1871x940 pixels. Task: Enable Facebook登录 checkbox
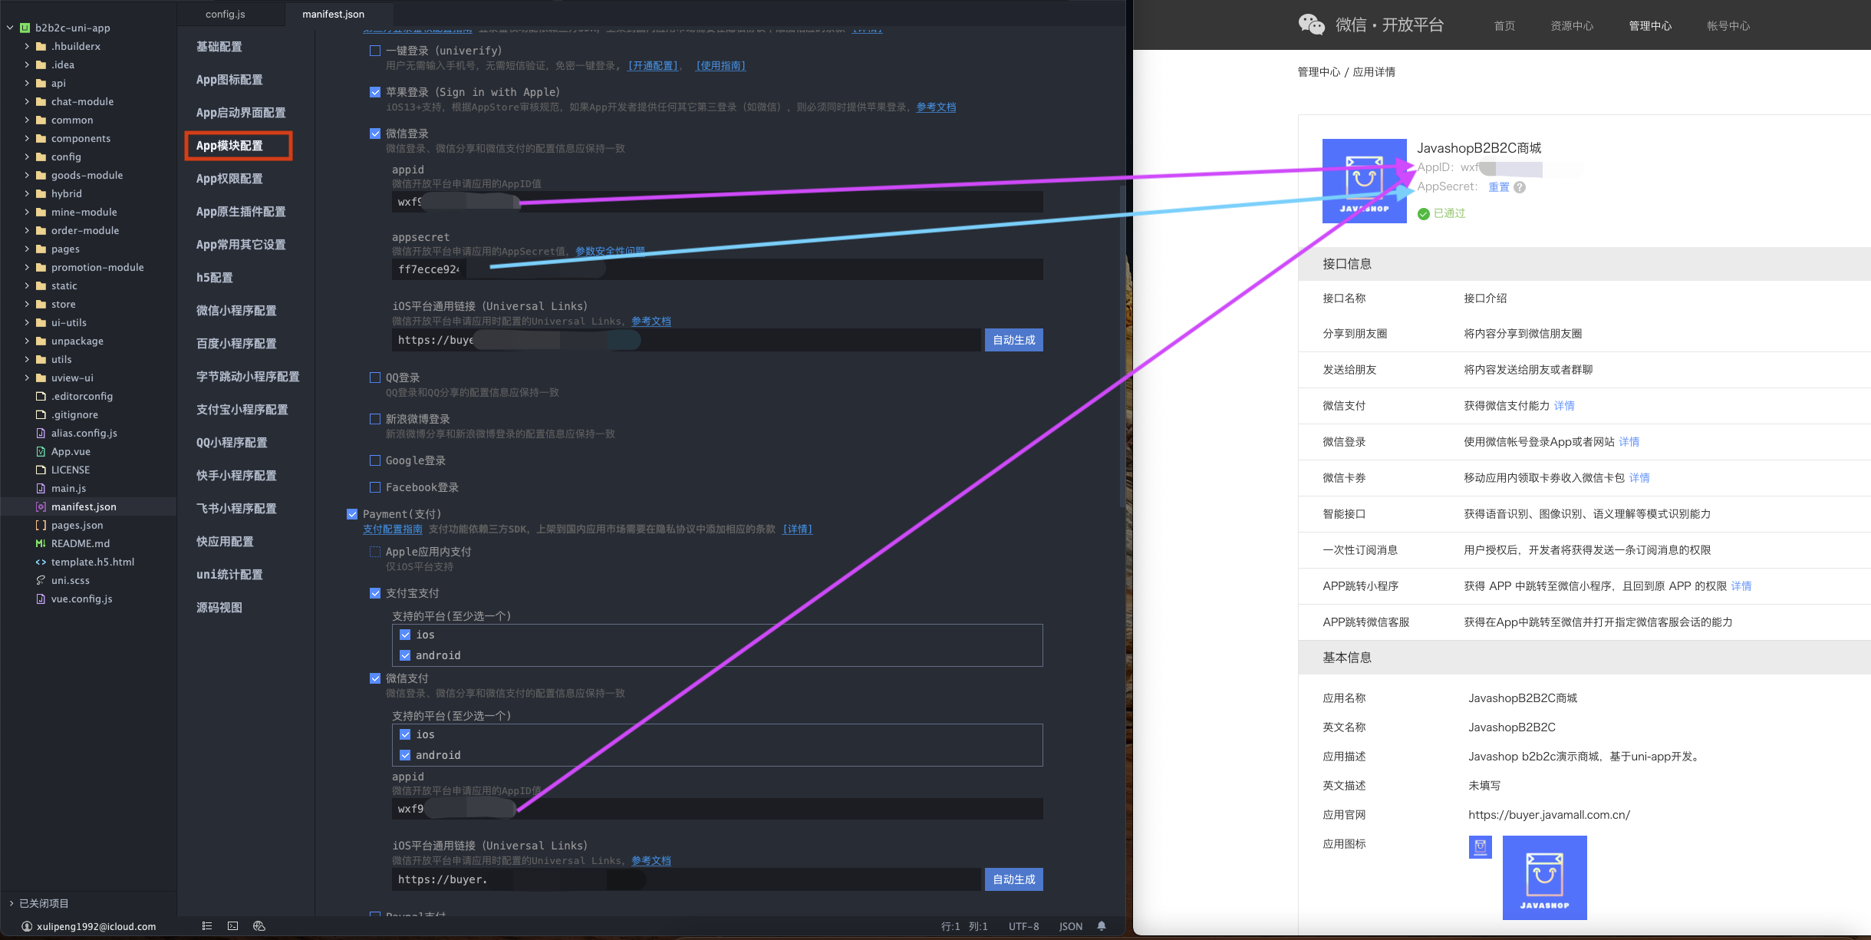tap(375, 487)
